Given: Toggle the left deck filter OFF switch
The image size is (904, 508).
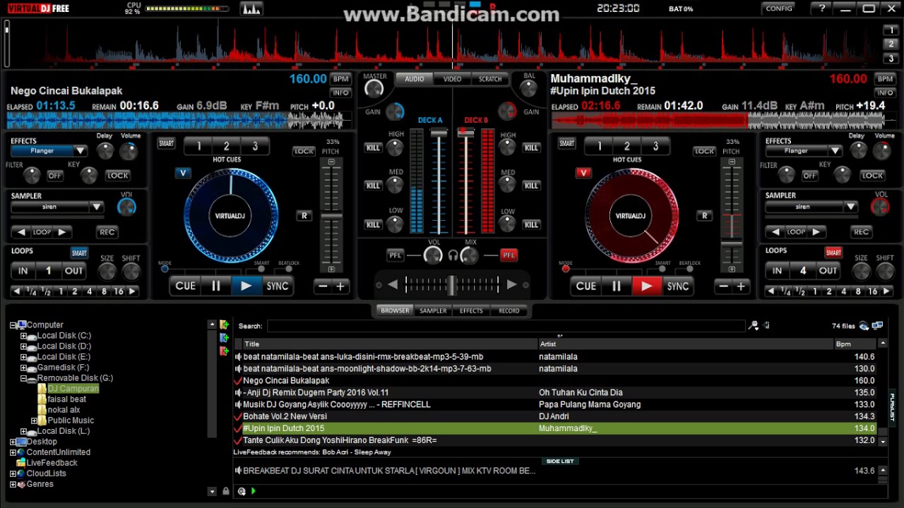Looking at the screenshot, I should pos(54,175).
